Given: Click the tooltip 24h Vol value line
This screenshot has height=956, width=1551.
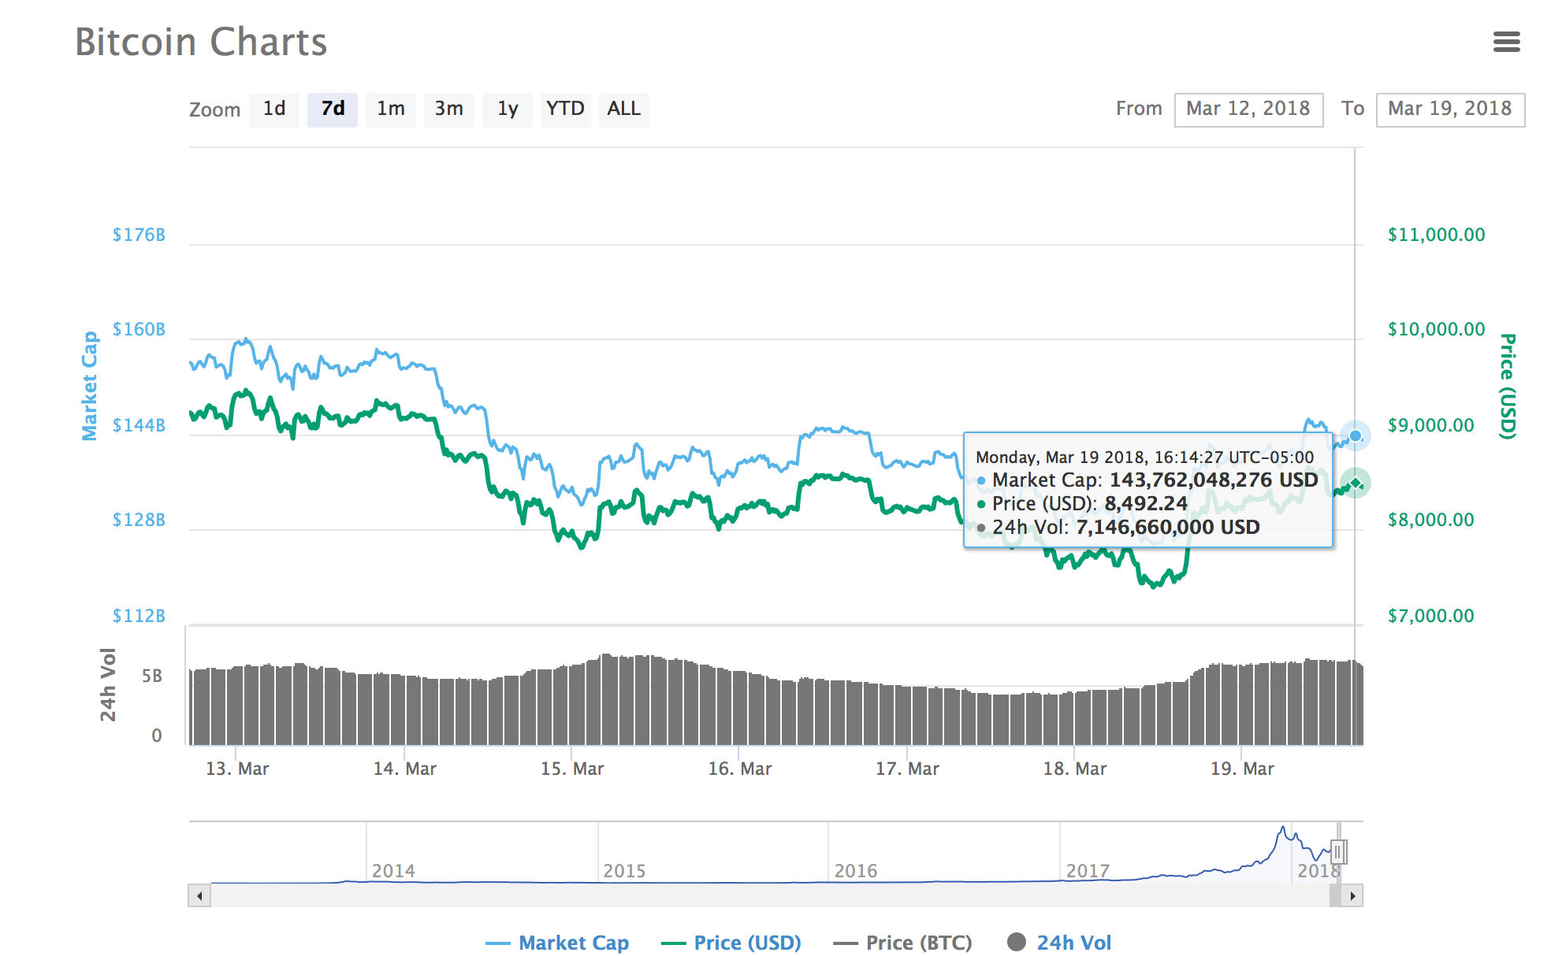Looking at the screenshot, I should [x=1118, y=528].
